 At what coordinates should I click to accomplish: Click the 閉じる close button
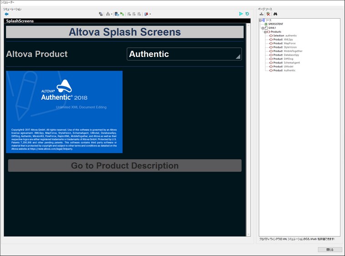coord(330,250)
